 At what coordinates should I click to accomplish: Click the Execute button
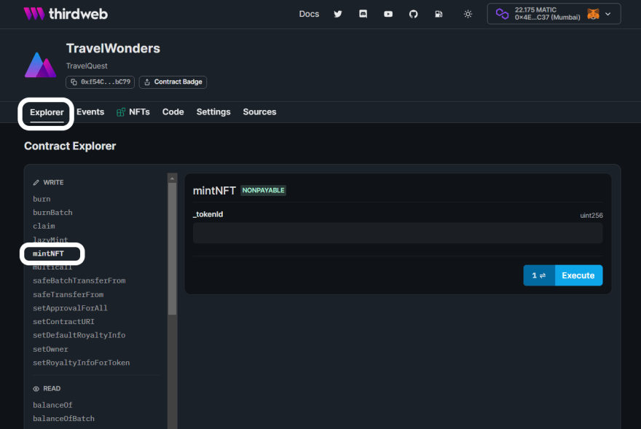(x=578, y=275)
